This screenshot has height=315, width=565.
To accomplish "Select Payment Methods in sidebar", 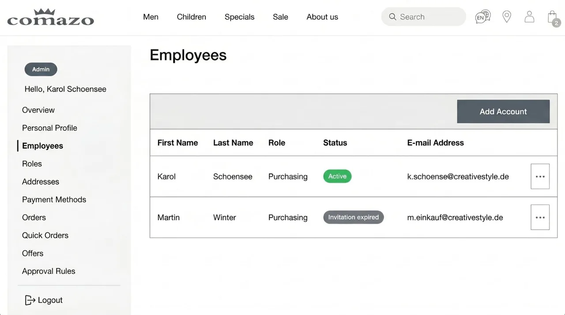I will [x=54, y=200].
